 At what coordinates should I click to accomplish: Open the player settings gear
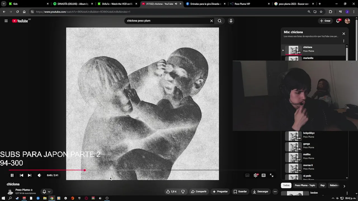coord(255,175)
